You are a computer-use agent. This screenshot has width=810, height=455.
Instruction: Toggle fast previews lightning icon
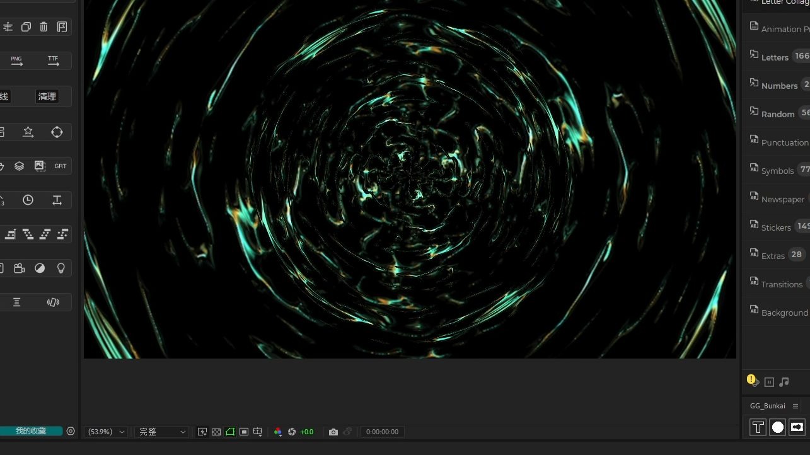point(202,432)
